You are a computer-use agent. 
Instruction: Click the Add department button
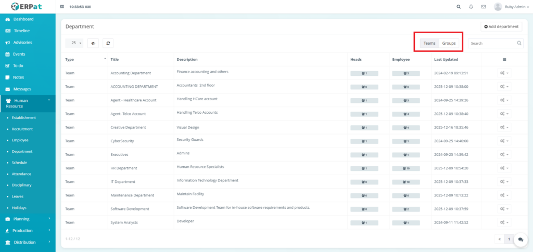coord(501,26)
